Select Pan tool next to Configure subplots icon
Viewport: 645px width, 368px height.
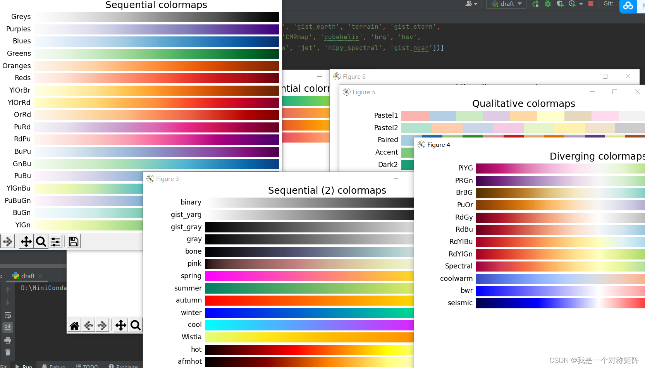point(26,242)
